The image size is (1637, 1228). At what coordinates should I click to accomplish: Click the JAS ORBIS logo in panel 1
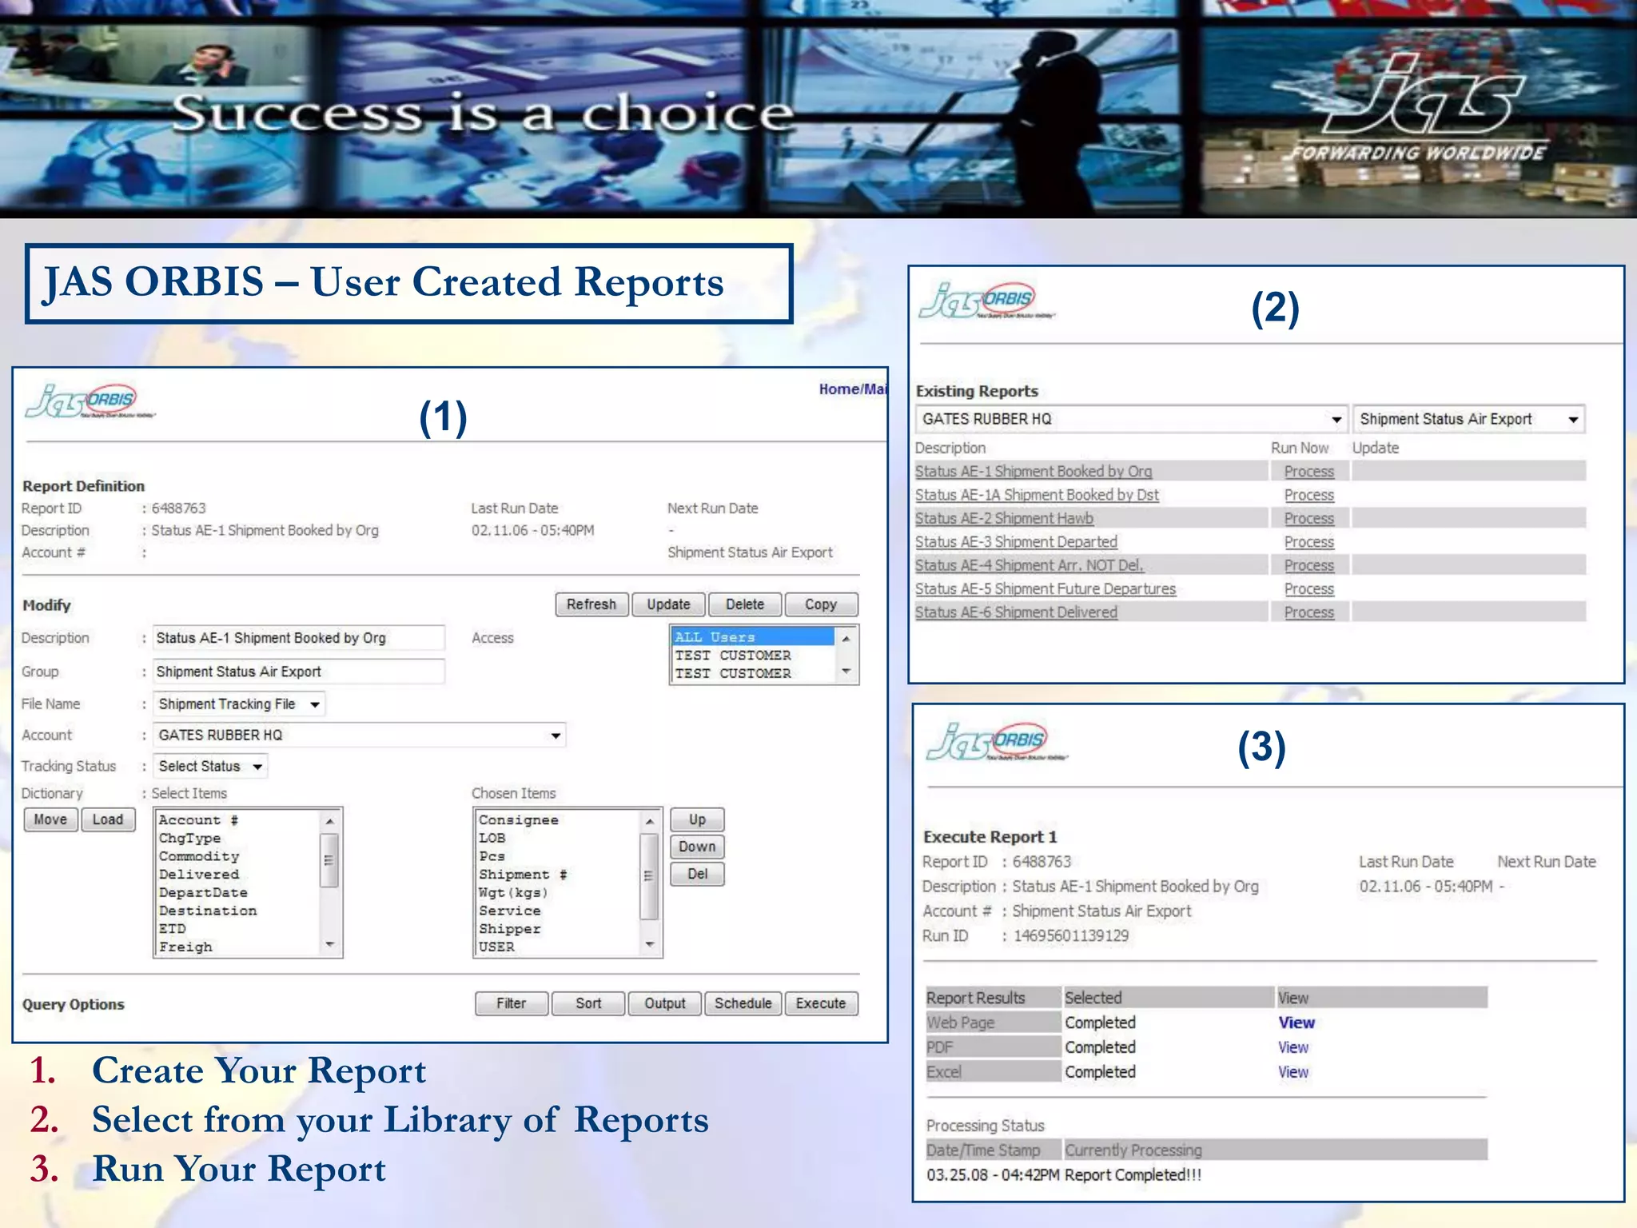90,401
